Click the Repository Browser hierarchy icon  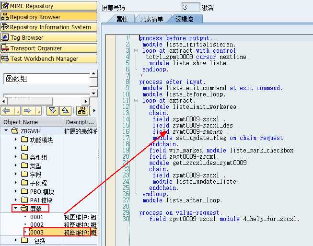5,16
